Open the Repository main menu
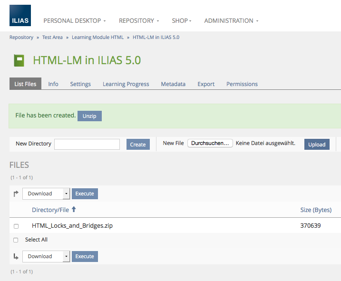This screenshot has width=341, height=281. click(138, 21)
